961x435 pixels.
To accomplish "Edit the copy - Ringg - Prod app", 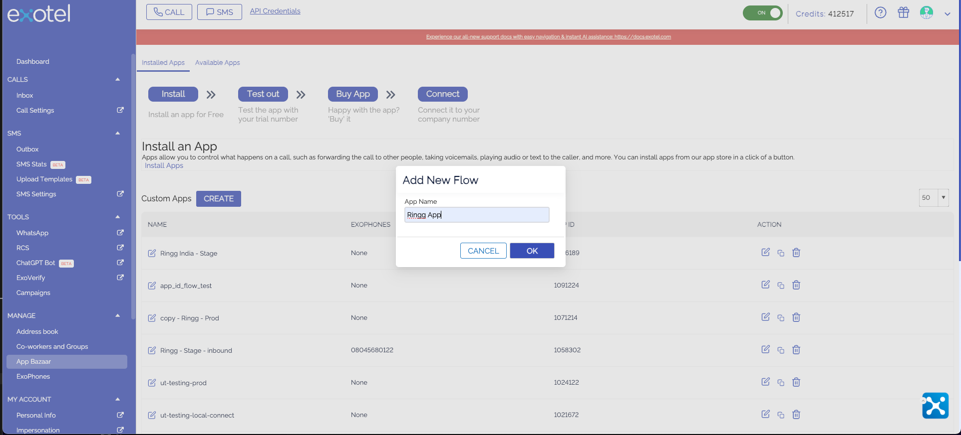I will point(765,317).
